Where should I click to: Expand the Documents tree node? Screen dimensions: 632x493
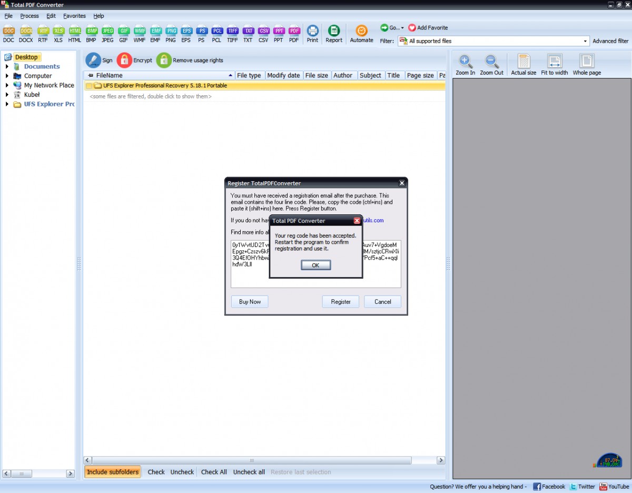(7, 67)
